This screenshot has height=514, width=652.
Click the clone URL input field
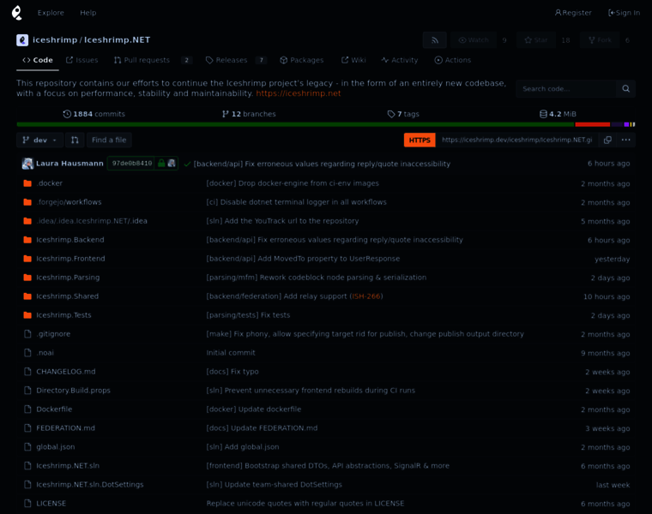(x=516, y=140)
